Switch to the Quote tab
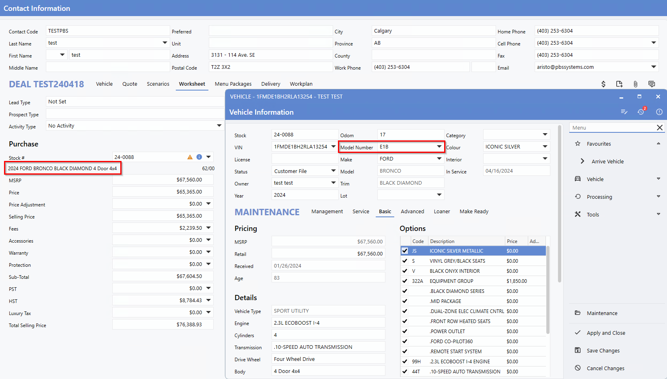This screenshot has width=667, height=379. pos(130,84)
